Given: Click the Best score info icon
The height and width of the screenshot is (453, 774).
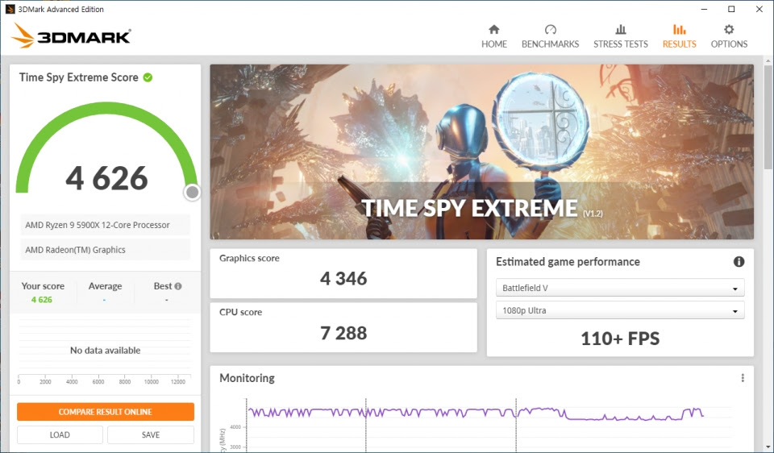Looking at the screenshot, I should tap(178, 285).
